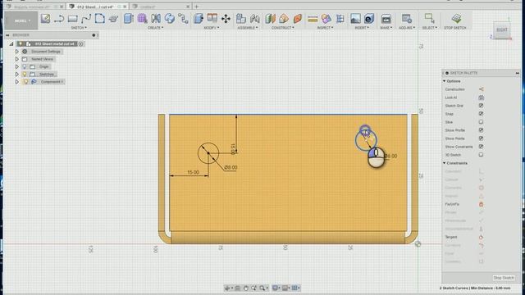Open the Sketch menu dropdown
The image size is (525, 295).
[x=79, y=28]
